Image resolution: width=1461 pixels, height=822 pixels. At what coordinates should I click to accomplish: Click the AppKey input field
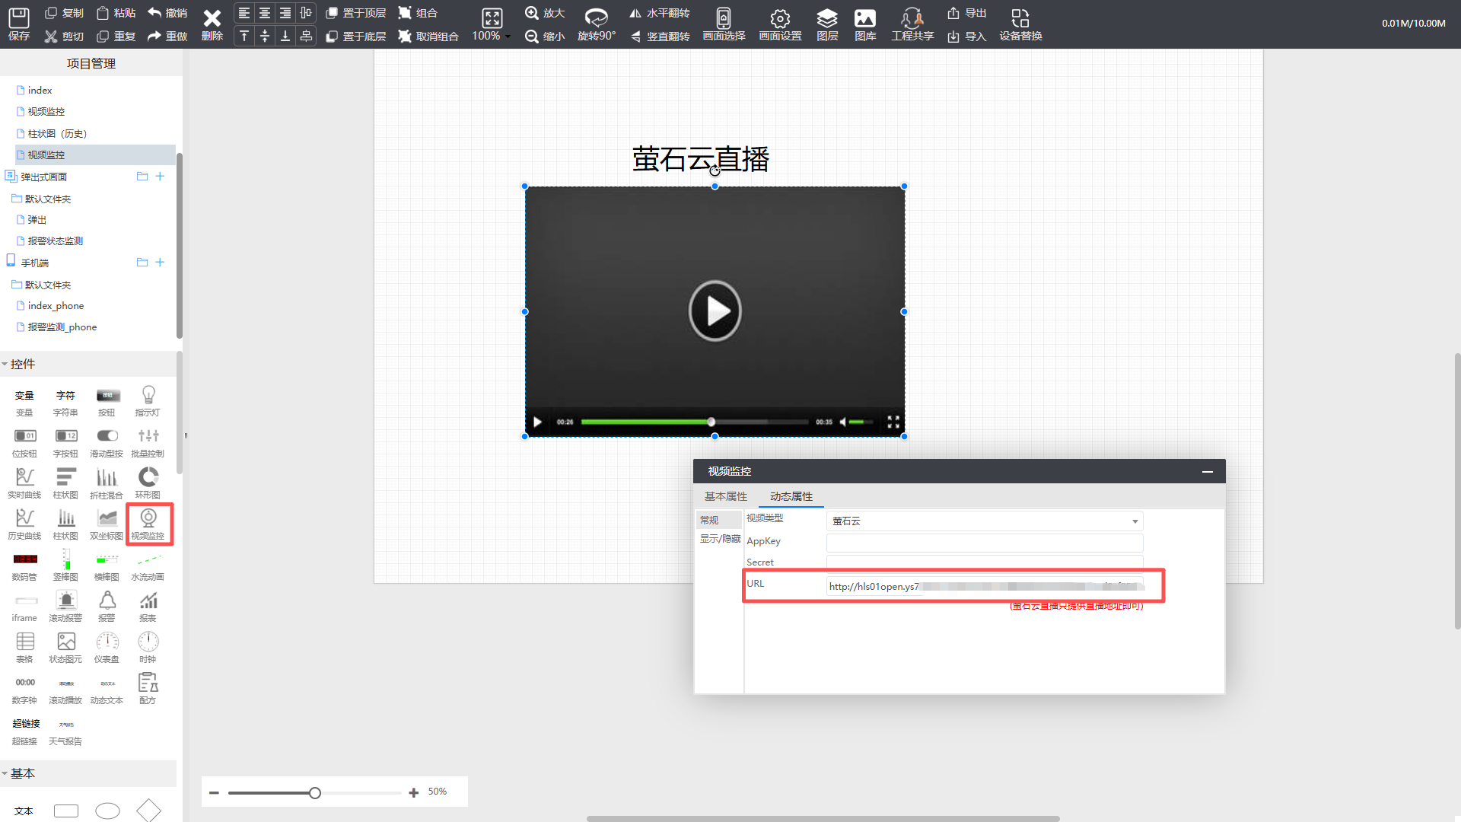click(984, 542)
